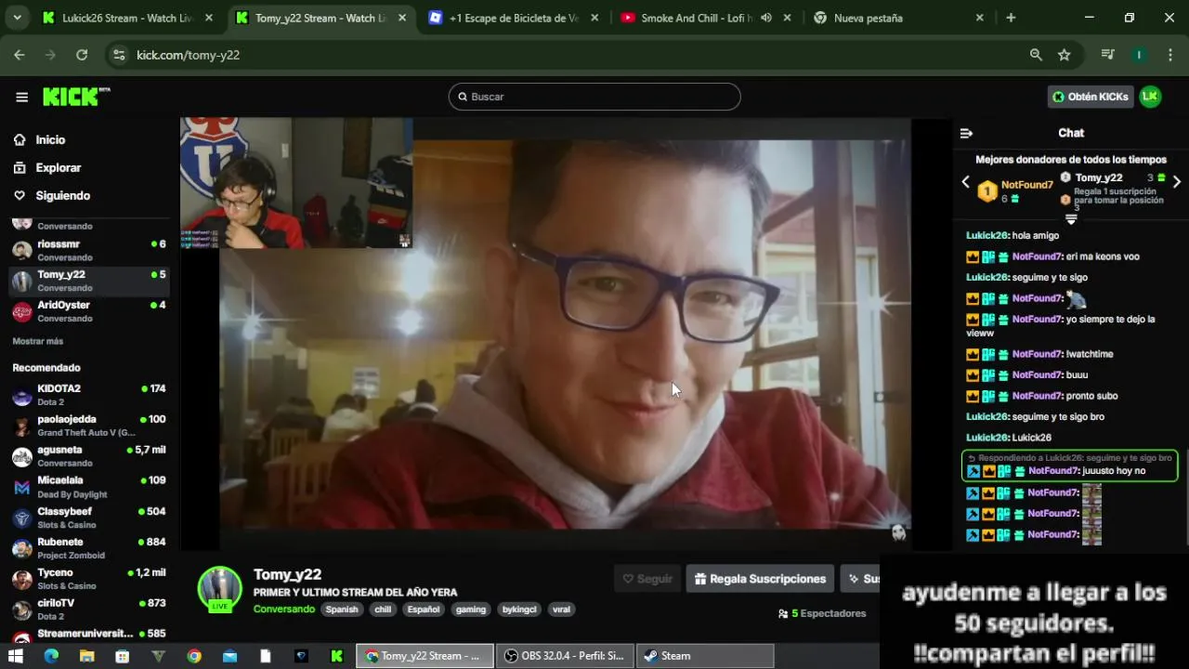This screenshot has width=1189, height=669.
Task: Open recommended channel KIDOTA2
Action: [88, 395]
